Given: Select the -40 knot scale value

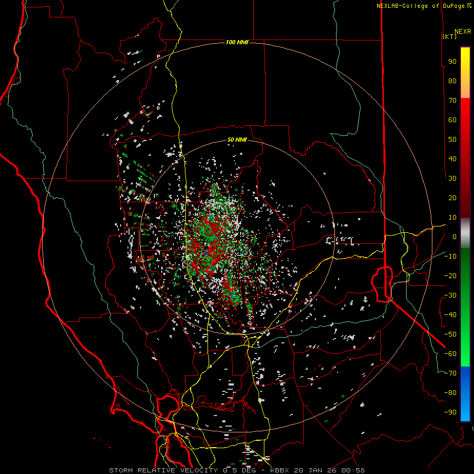Looking at the screenshot, I should pyautogui.click(x=450, y=315).
